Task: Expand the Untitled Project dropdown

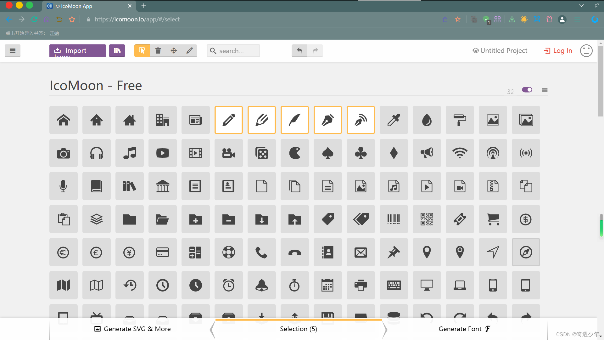Action: point(500,51)
